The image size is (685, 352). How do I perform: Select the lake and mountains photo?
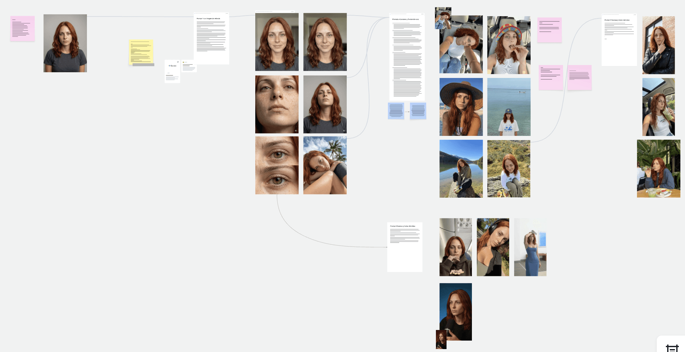(x=461, y=169)
